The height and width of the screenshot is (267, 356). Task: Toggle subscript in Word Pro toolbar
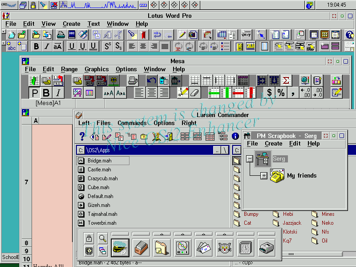(118, 46)
